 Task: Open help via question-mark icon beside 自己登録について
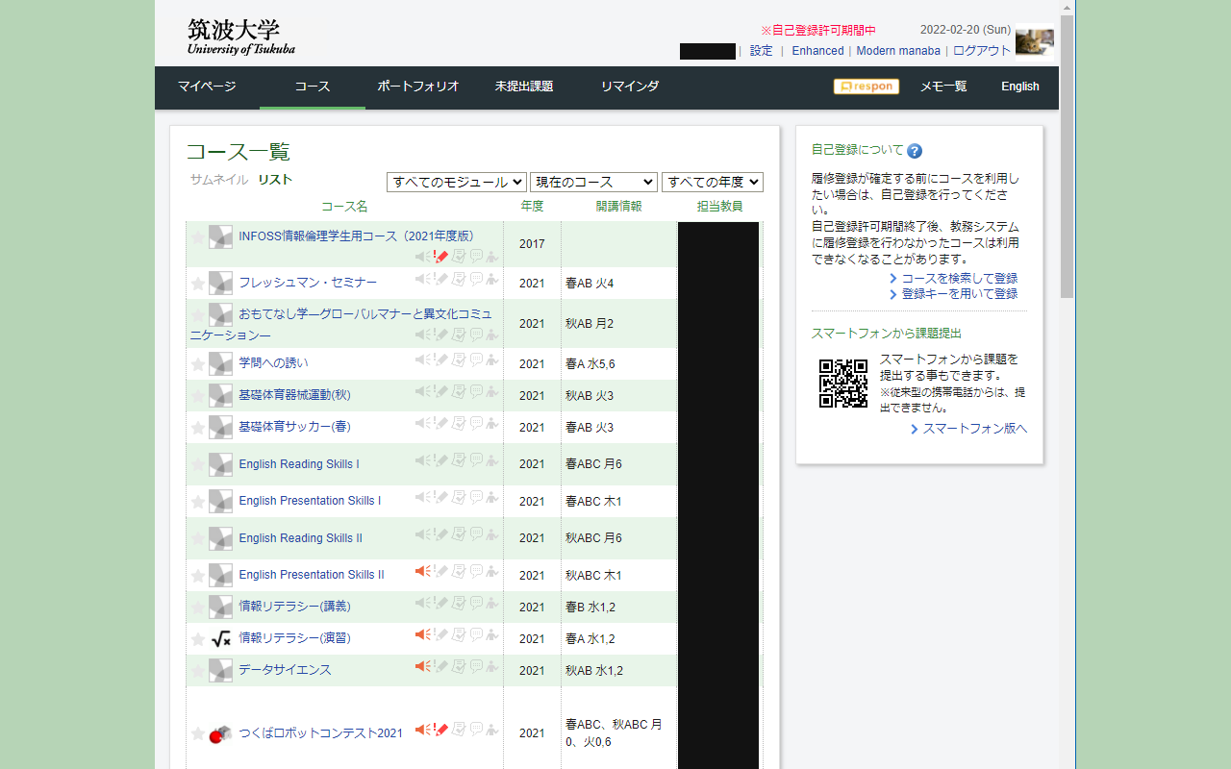(x=914, y=151)
